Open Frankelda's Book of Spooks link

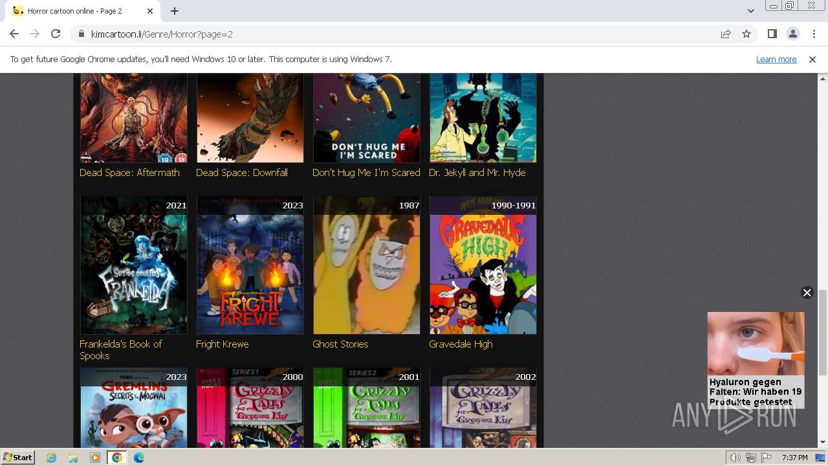[121, 350]
